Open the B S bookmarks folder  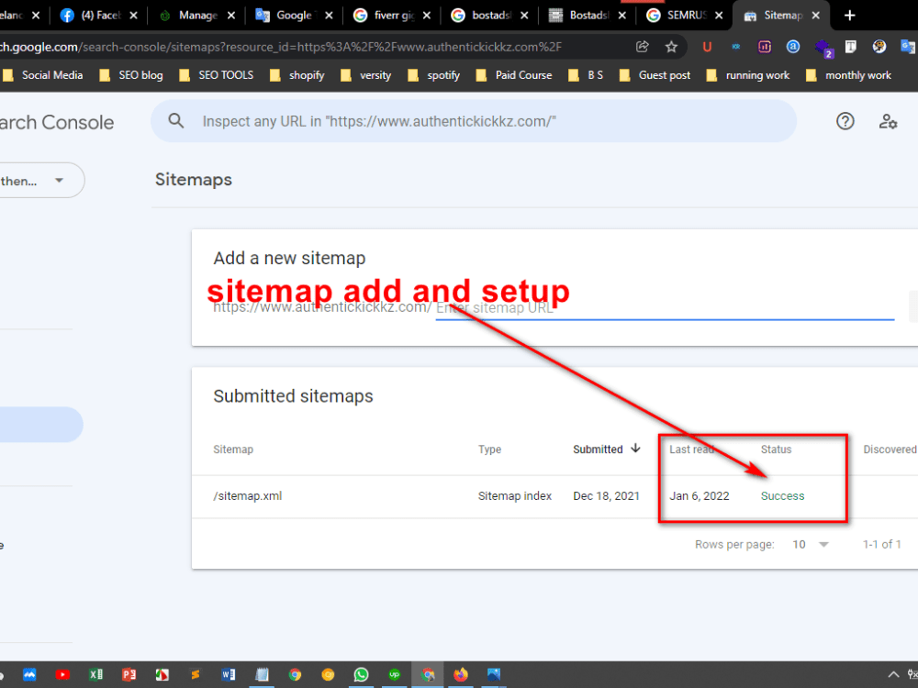[x=586, y=75]
